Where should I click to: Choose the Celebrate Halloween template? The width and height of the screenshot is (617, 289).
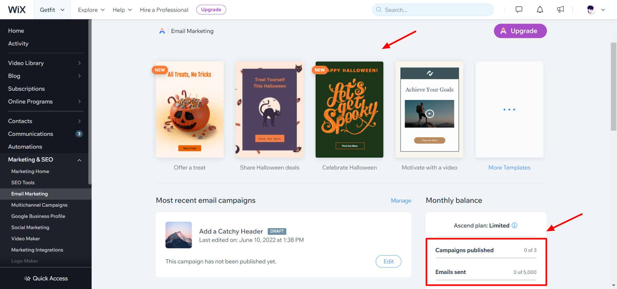(349, 110)
